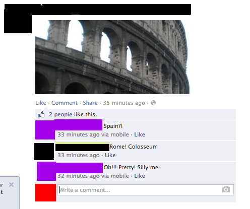This screenshot has height=209, width=250.
Task: Like the 'Rome! Colosseum' comment
Action: click(110, 155)
